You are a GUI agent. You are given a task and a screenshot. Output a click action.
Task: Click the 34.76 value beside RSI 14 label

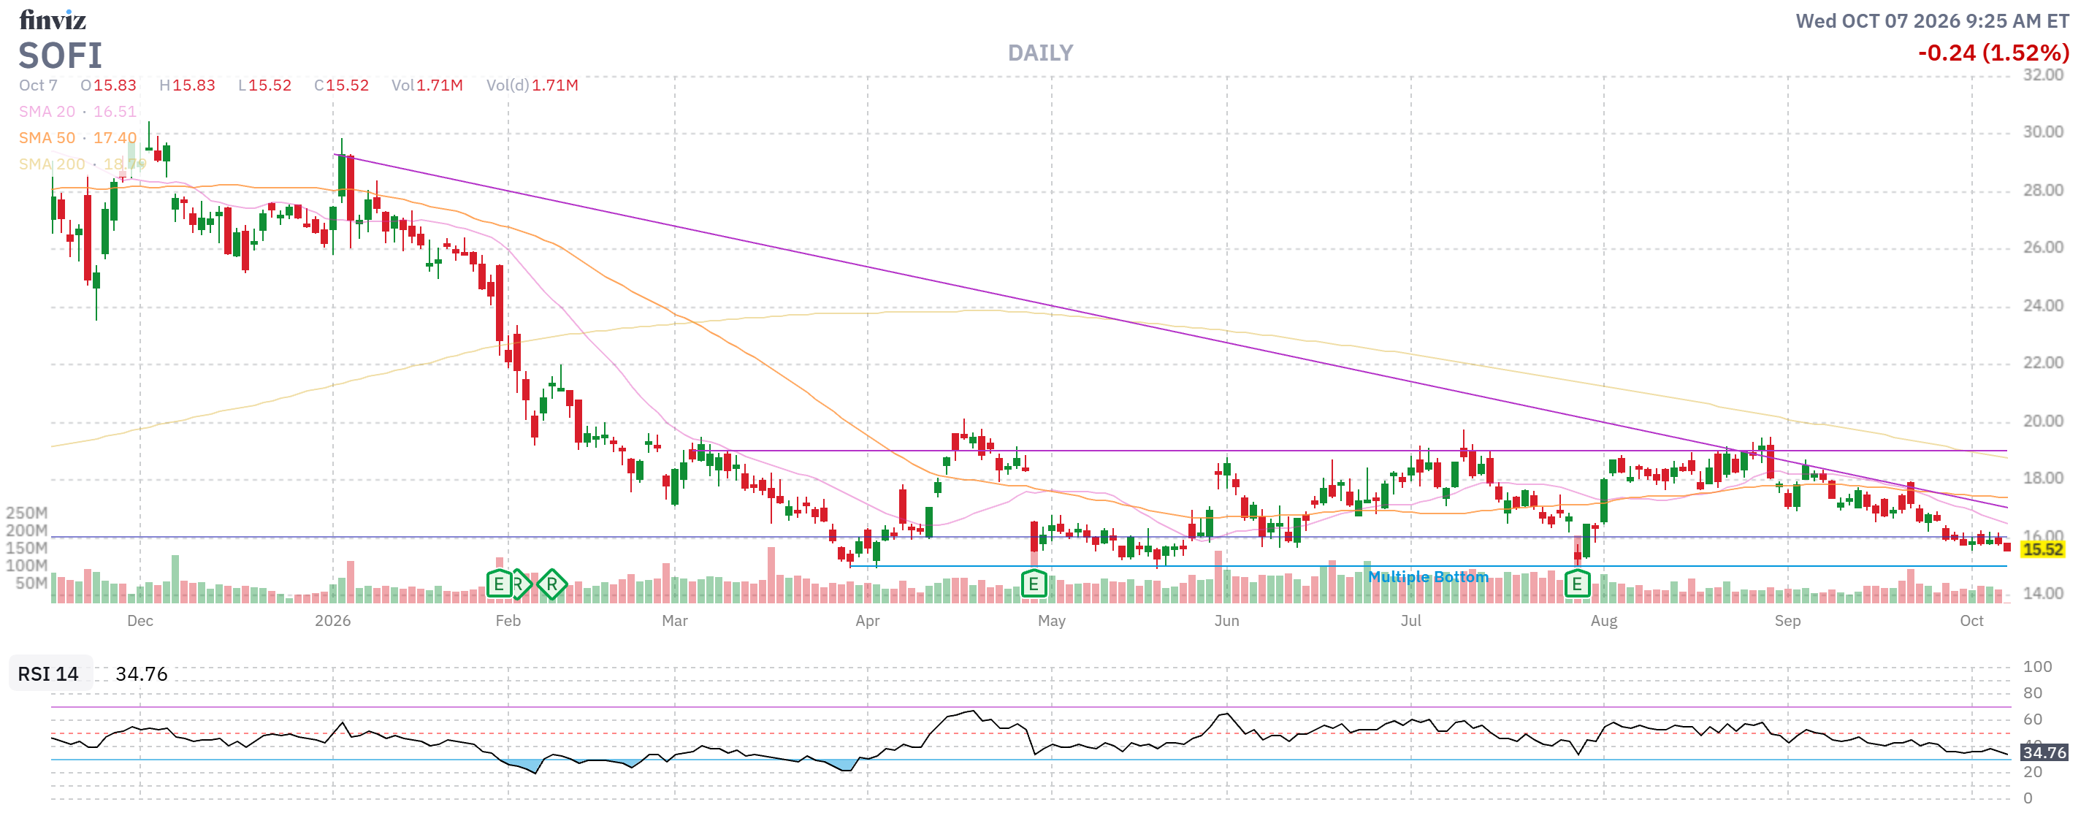tap(141, 674)
